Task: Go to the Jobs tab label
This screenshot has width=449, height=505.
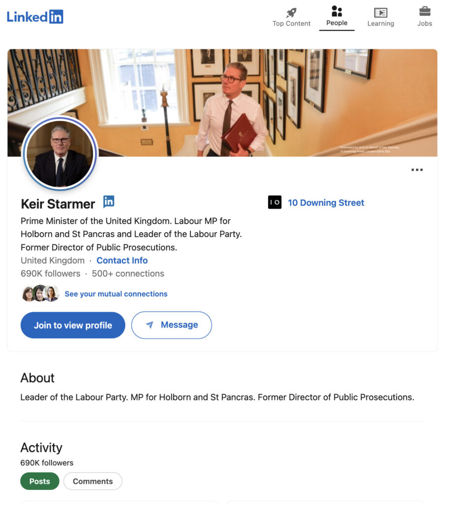Action: [x=424, y=23]
